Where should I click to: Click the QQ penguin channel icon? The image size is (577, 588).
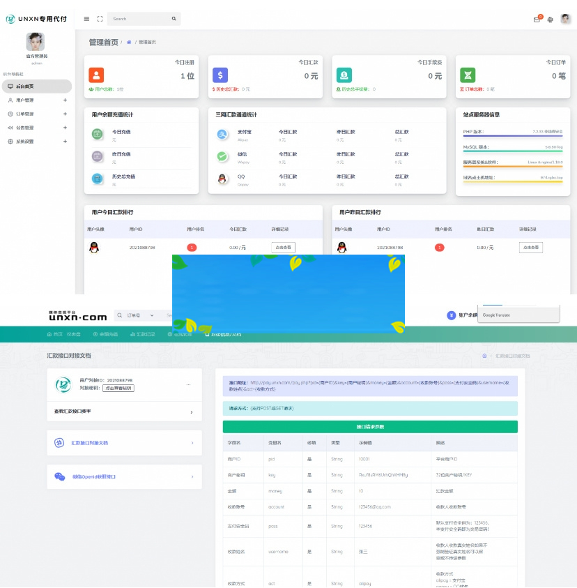coord(222,179)
